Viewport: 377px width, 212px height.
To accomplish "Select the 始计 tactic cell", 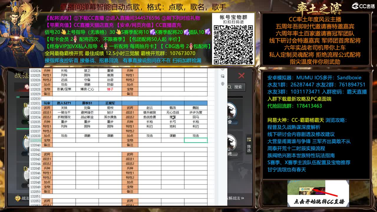I will point(110,112).
